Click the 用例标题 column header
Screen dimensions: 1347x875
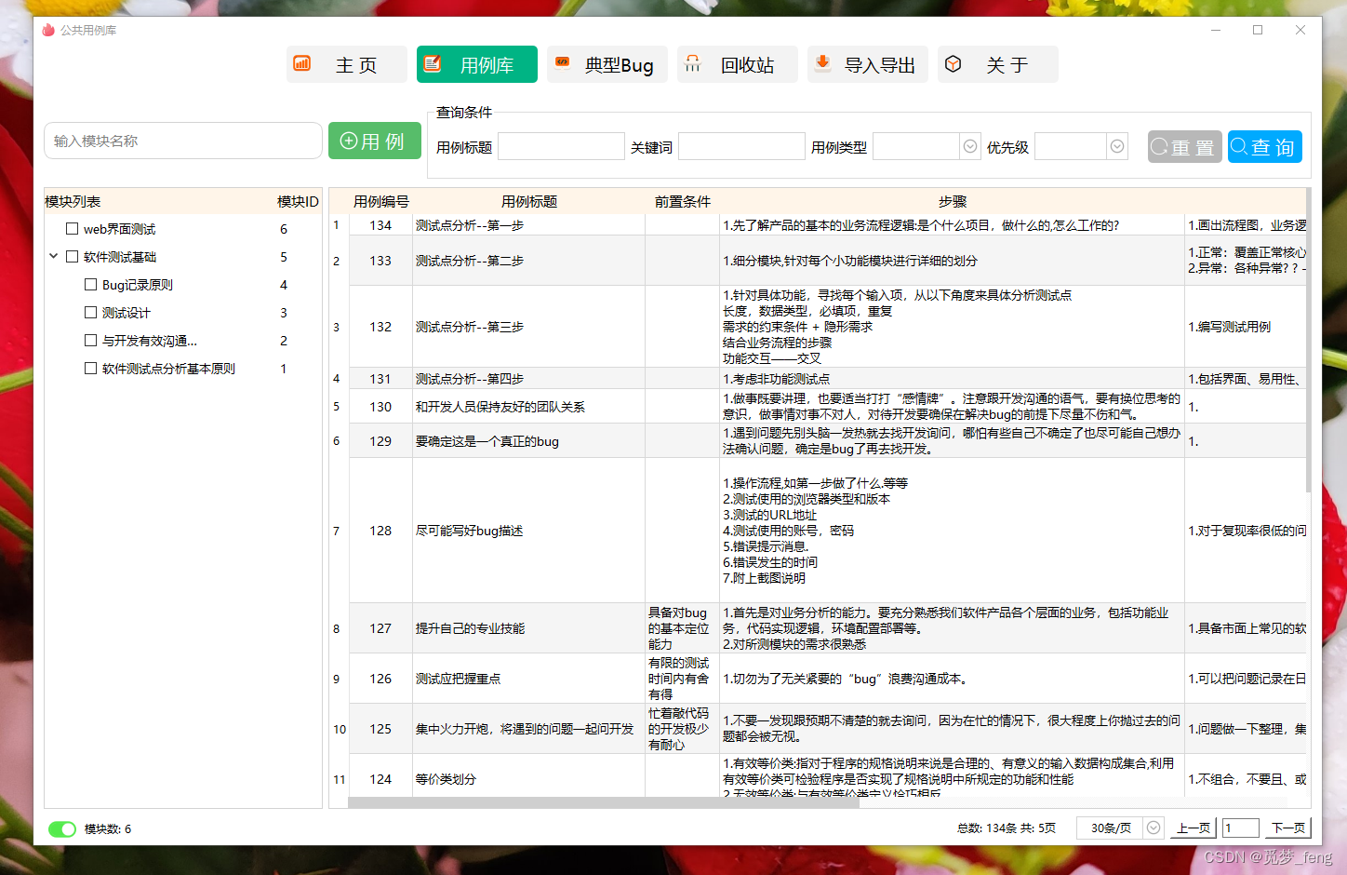[x=528, y=201]
